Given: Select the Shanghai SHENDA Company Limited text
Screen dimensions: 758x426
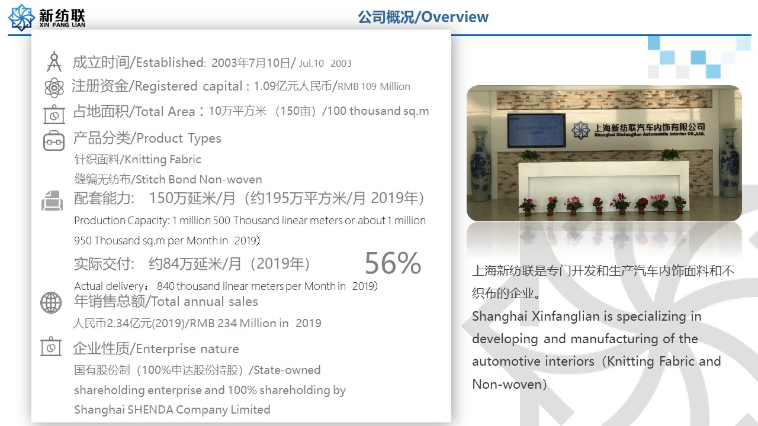Looking at the screenshot, I should pos(172,409).
